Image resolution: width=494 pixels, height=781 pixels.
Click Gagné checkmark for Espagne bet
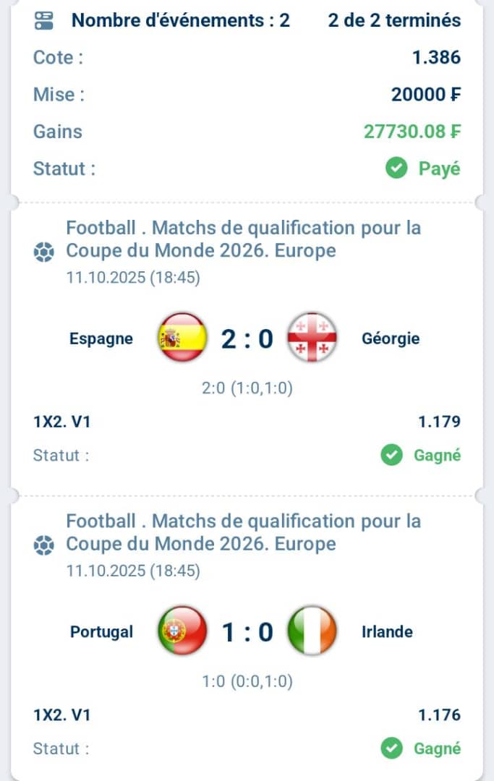(x=391, y=456)
